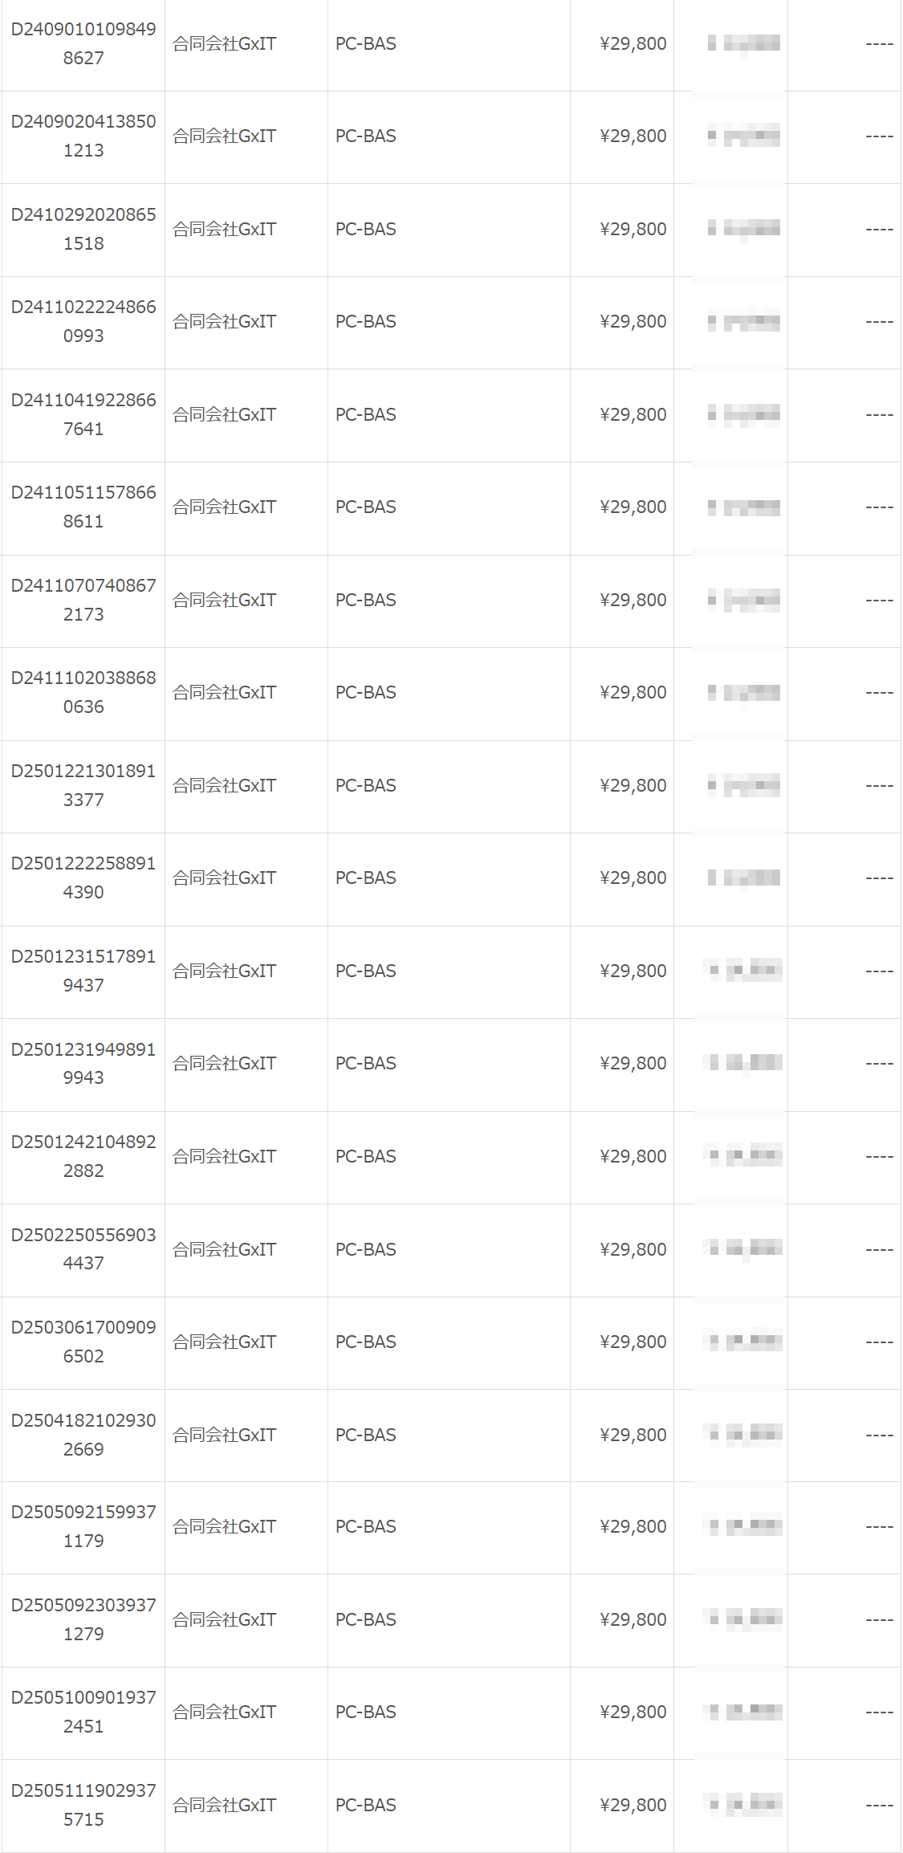Viewport: 903px width, 1853px height.
Task: Select order ID D24110511578668611
Action: coord(83,507)
